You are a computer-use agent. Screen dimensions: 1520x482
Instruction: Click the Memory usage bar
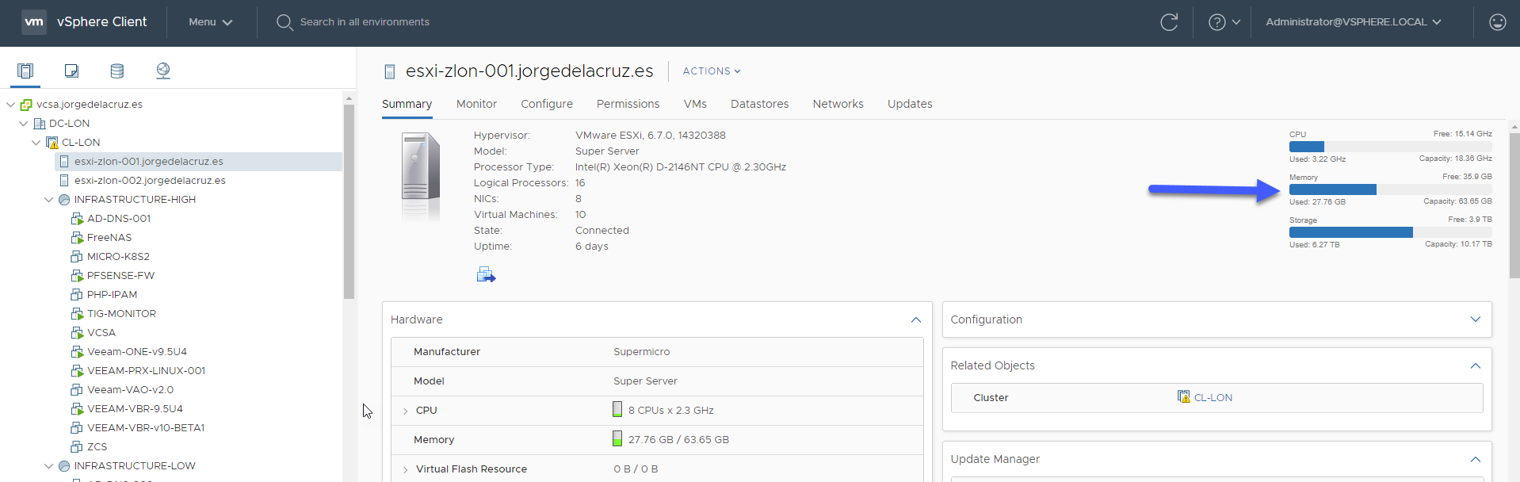point(1390,189)
